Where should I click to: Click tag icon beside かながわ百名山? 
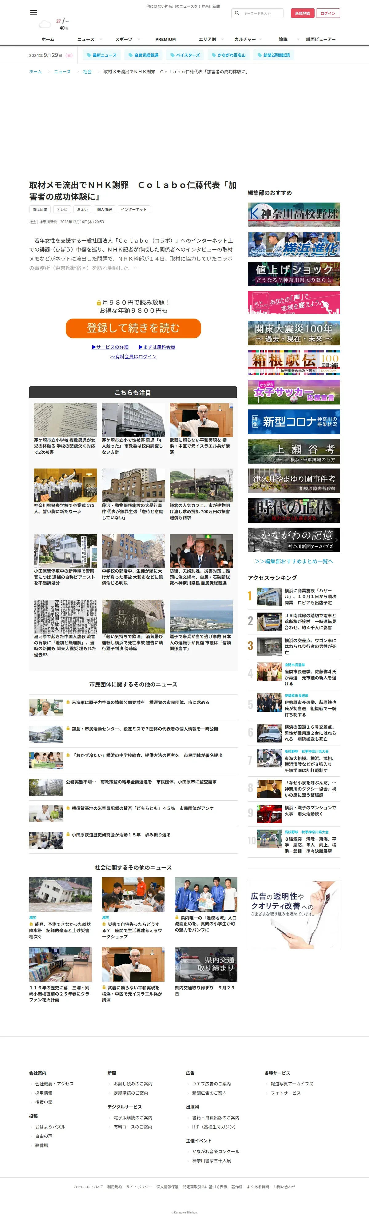pos(213,55)
